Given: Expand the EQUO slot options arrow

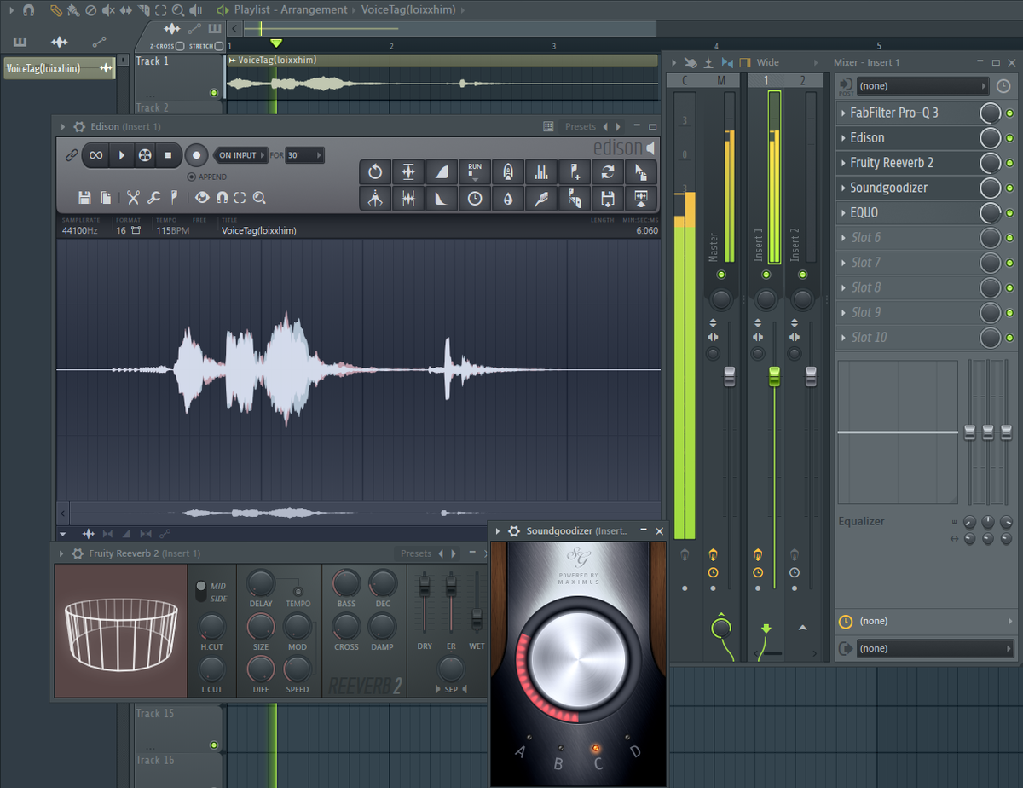Looking at the screenshot, I should pos(843,213).
